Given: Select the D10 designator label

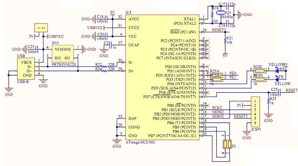Looking at the screenshot, I should (55, 43).
